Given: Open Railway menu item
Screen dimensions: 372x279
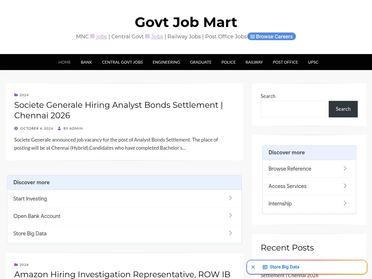Looking at the screenshot, I should [x=254, y=62].
